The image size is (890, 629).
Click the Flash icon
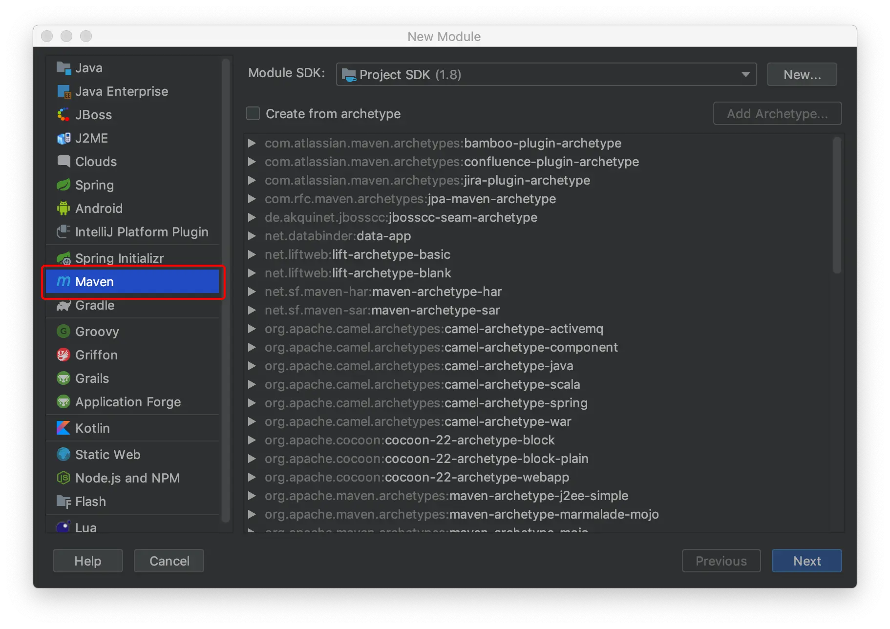click(x=64, y=502)
